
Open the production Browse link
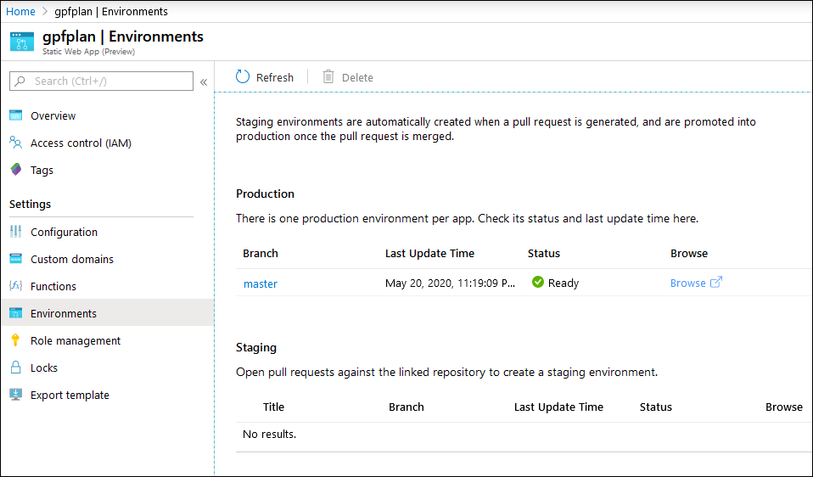(687, 283)
